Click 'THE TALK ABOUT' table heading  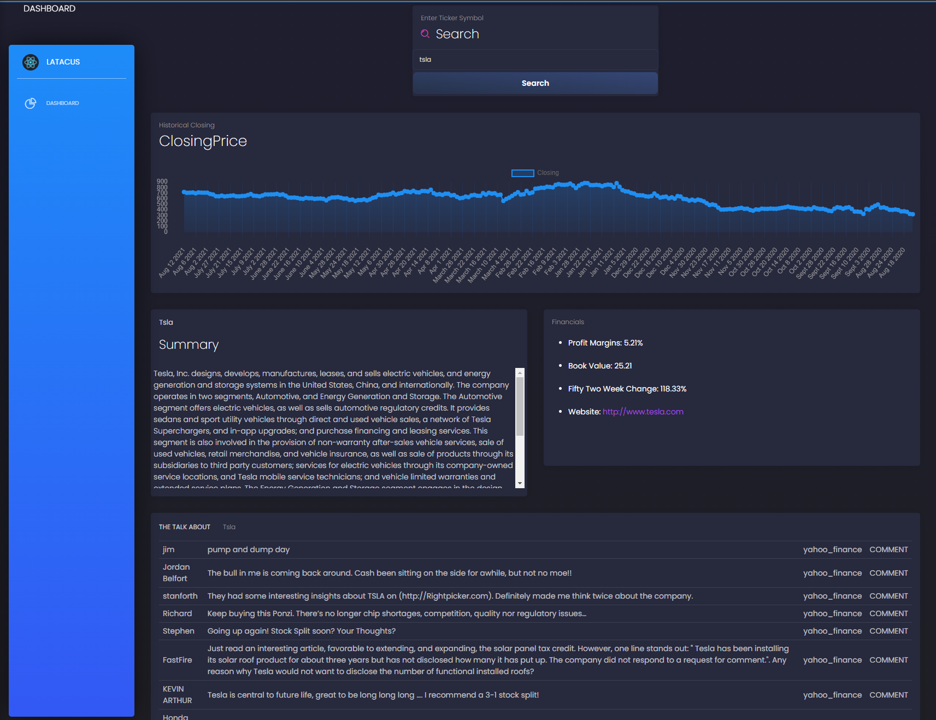pyautogui.click(x=185, y=527)
